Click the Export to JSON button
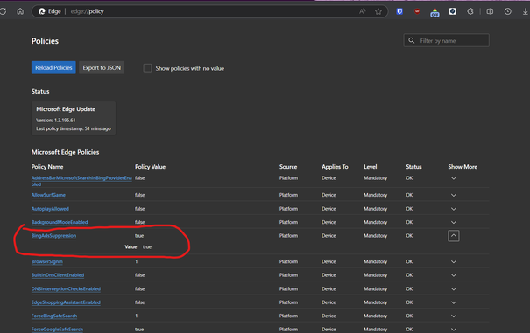The image size is (530, 333). [x=102, y=67]
